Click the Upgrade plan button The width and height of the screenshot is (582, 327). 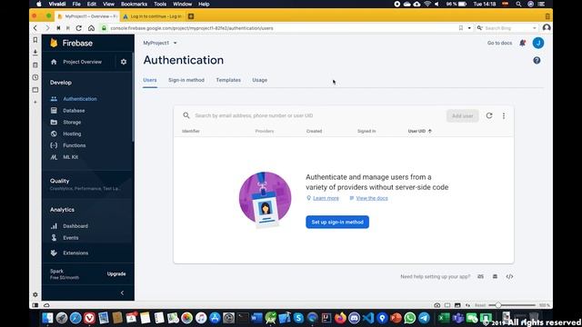click(x=116, y=274)
